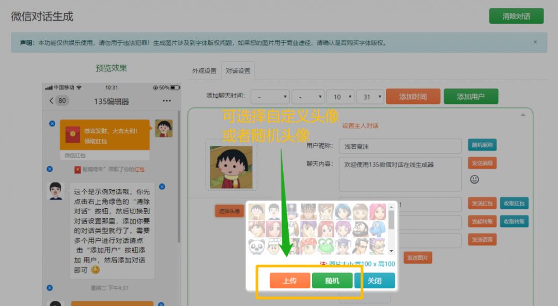Choose the green frog avatar

pyautogui.click(x=326, y=247)
